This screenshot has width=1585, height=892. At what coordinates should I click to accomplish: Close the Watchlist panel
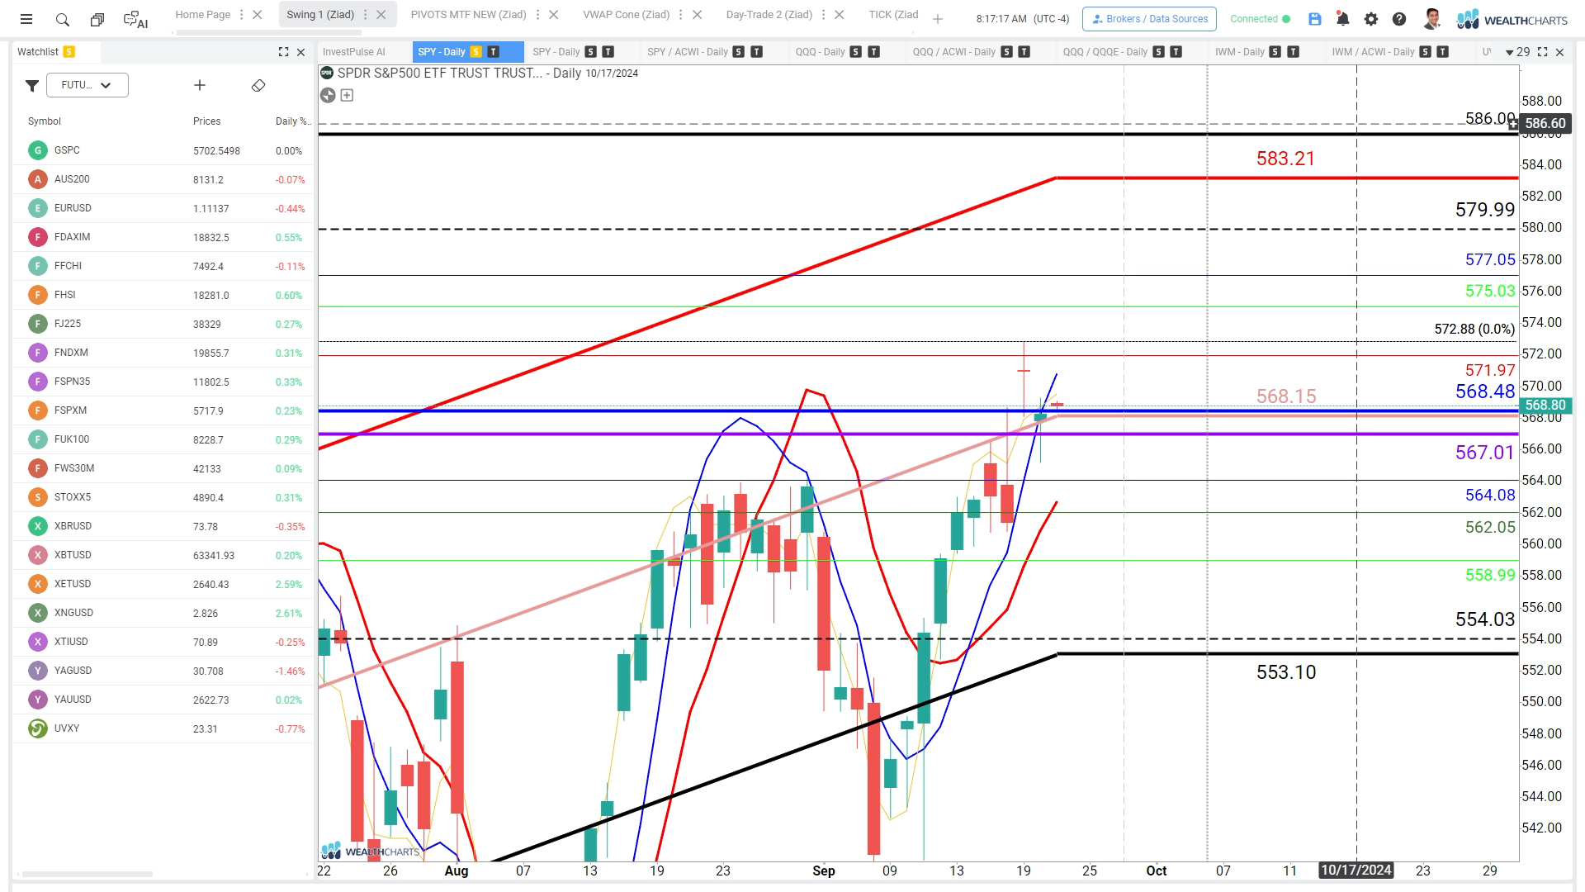pyautogui.click(x=301, y=52)
